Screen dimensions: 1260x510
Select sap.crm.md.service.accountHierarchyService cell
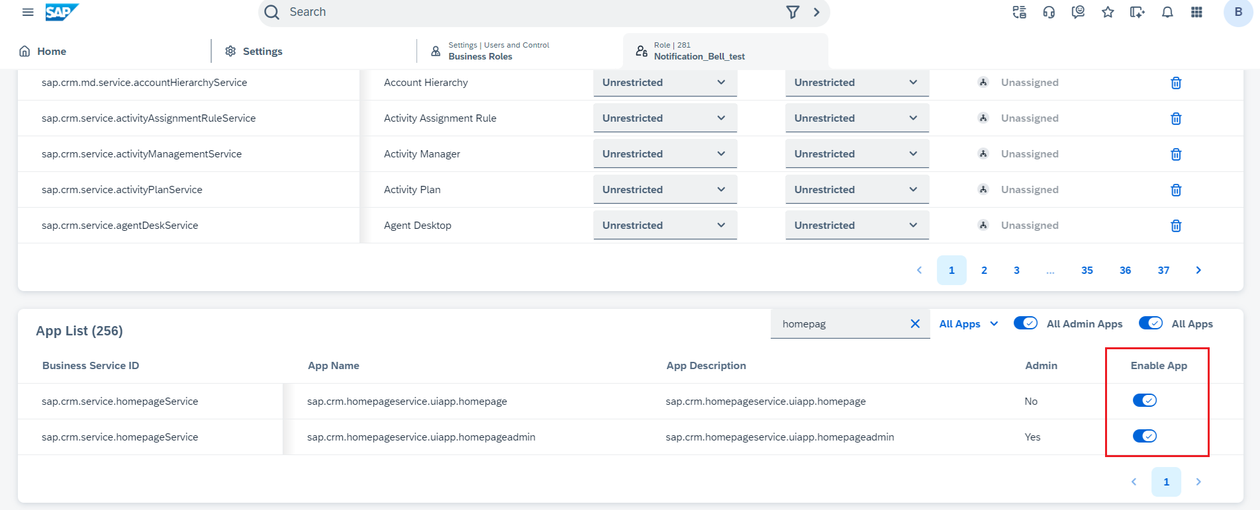[189, 83]
